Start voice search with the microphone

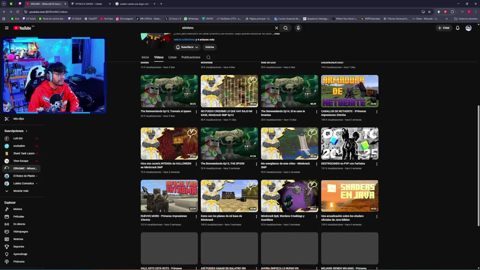point(298,28)
